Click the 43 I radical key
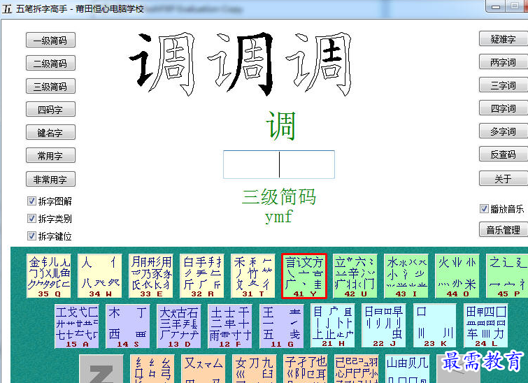 406,276
